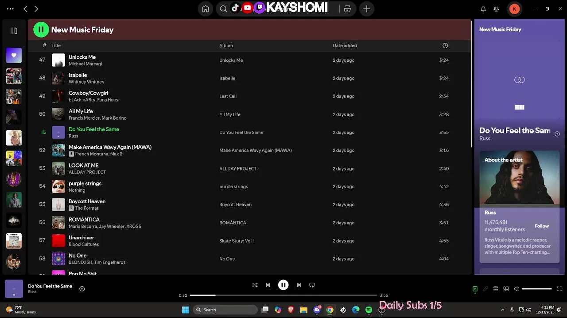This screenshot has height=318, width=567.
Task: Open Do You Feel the Same title in side panel
Action: [x=515, y=131]
